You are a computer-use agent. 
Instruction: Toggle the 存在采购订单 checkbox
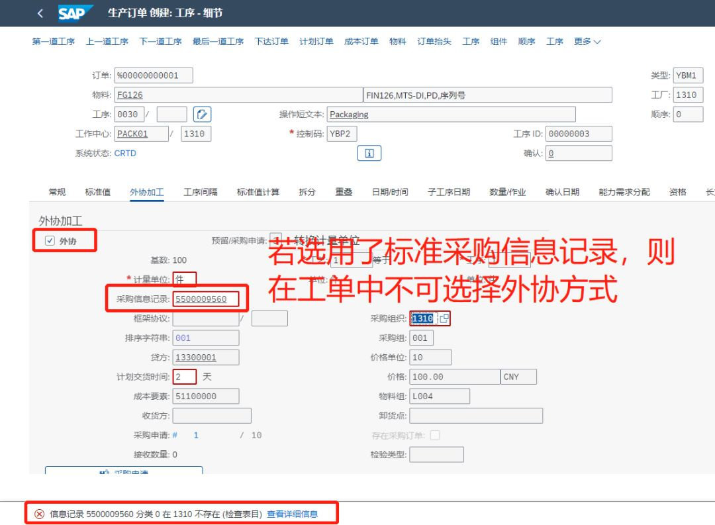(x=435, y=436)
